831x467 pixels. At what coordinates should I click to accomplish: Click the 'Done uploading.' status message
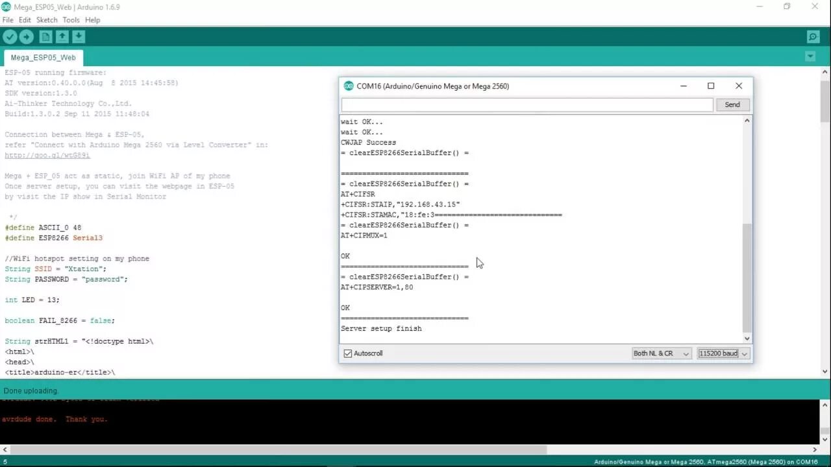pyautogui.click(x=31, y=390)
